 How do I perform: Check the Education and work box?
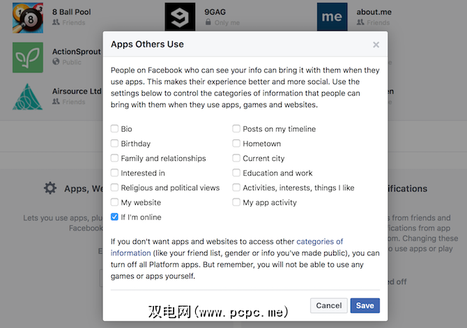(236, 173)
